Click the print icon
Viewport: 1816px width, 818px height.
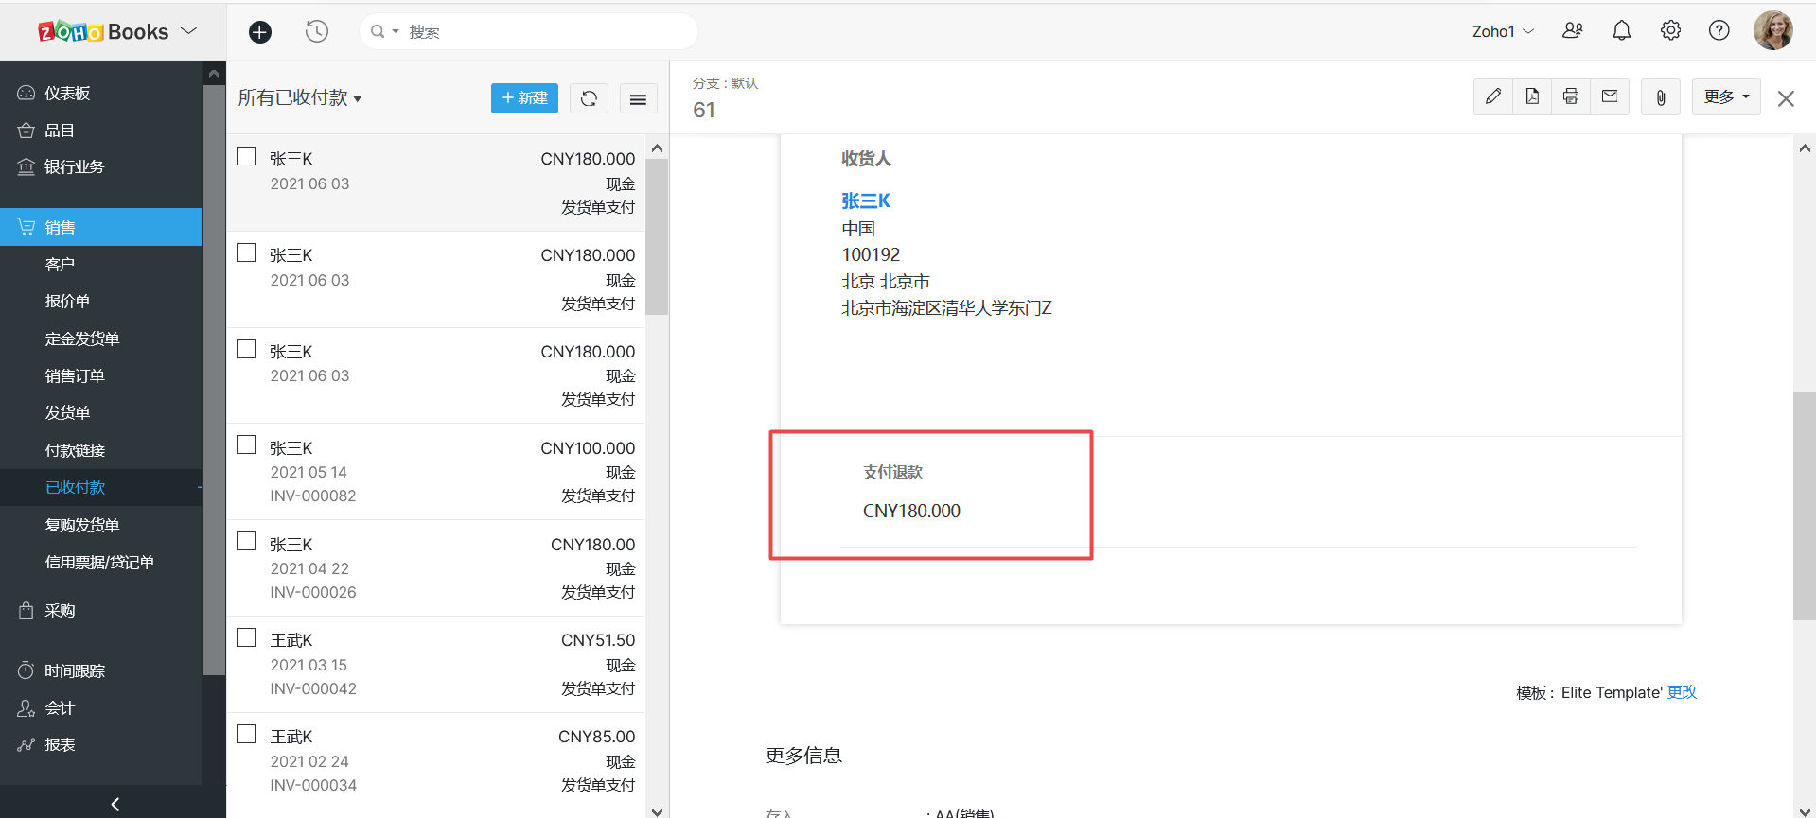(1571, 96)
